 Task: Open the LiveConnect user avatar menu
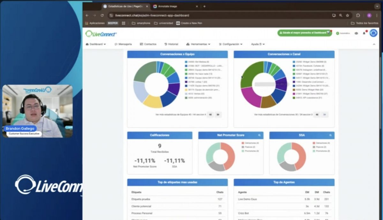tap(373, 33)
